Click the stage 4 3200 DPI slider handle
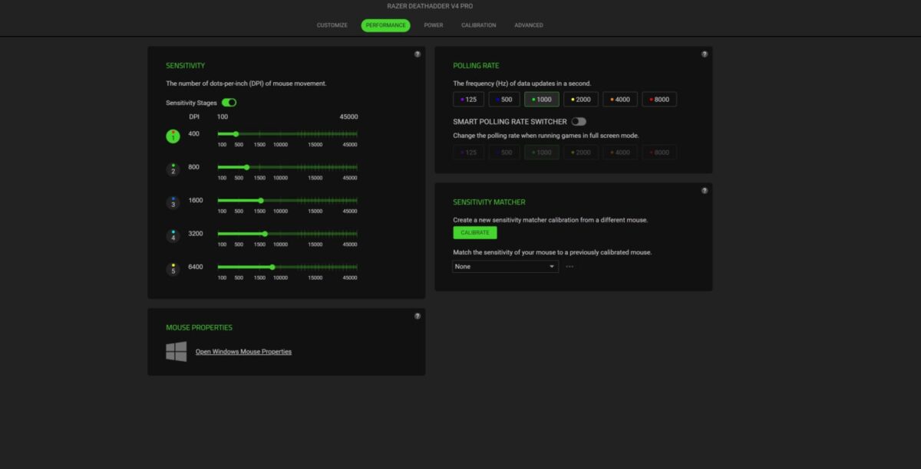The height and width of the screenshot is (469, 921). pyautogui.click(x=265, y=234)
